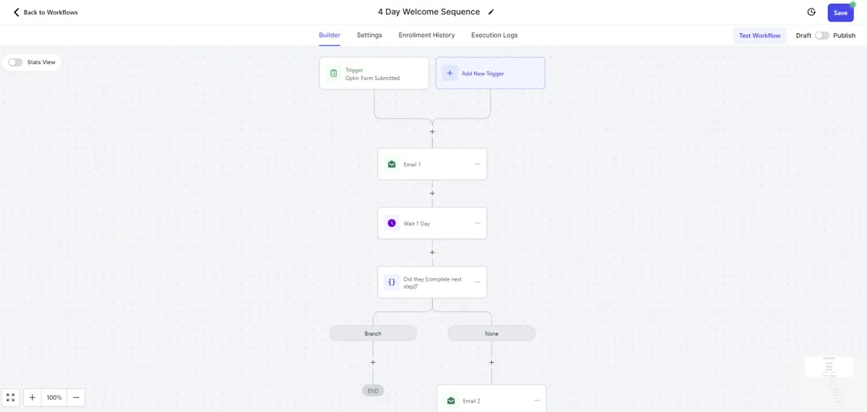Click the fullscreen expand icon
Screen dimensions: 867x412
pyautogui.click(x=10, y=398)
